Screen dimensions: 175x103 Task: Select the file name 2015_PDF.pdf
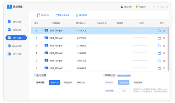[x=56, y=46]
